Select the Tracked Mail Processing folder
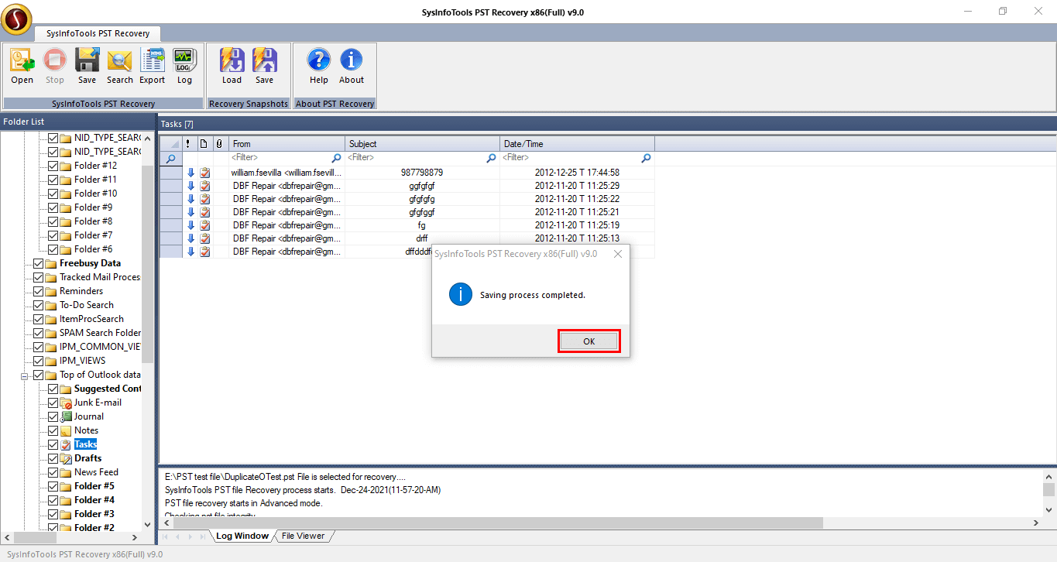 [100, 277]
